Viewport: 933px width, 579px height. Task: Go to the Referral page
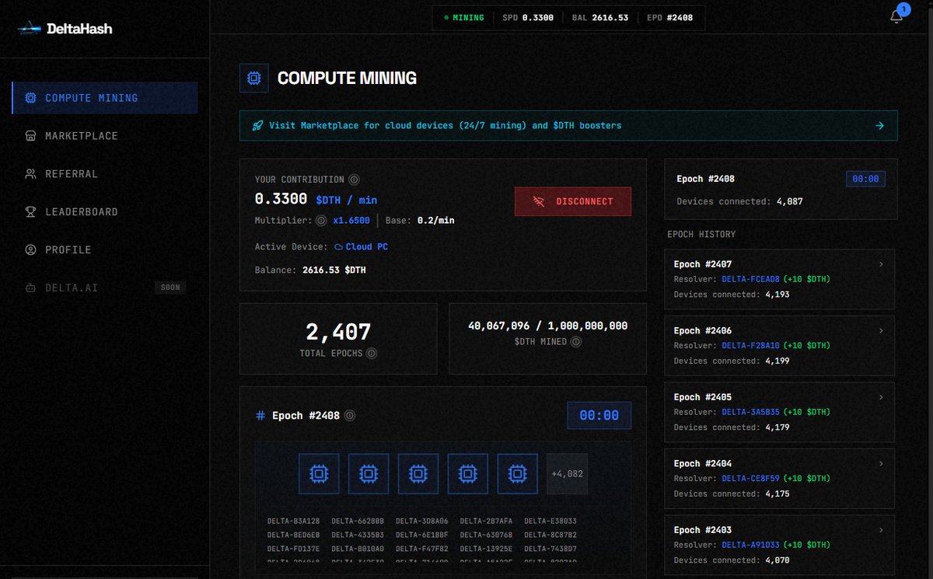105,174
